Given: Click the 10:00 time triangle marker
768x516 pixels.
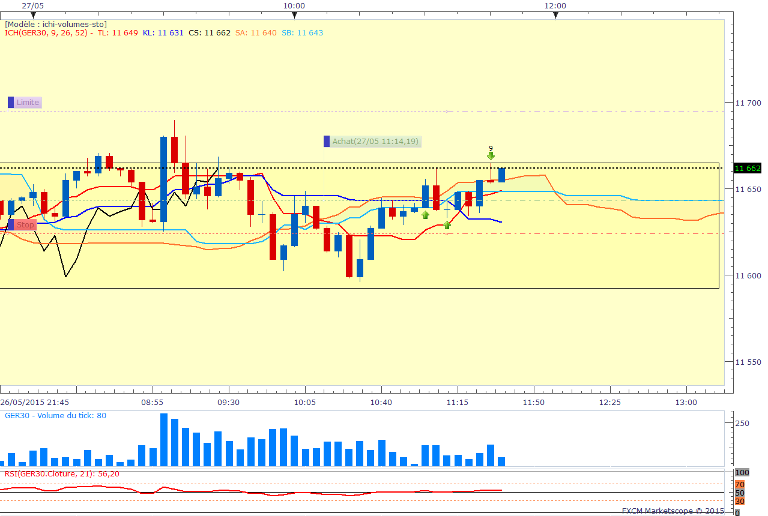Looking at the screenshot, I should [x=294, y=14].
